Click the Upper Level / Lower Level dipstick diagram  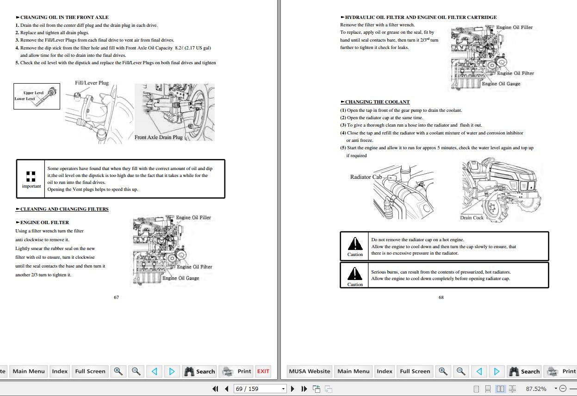[x=37, y=96]
